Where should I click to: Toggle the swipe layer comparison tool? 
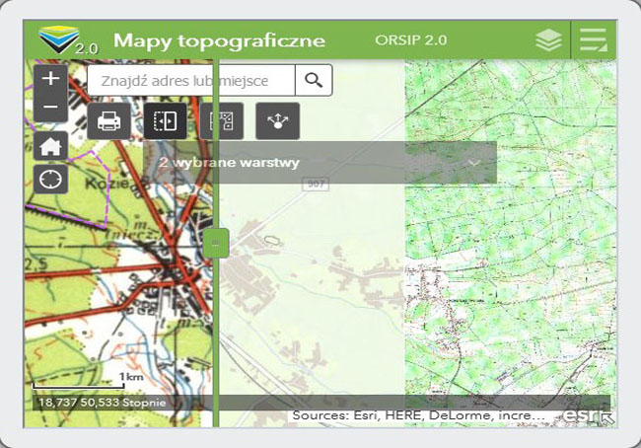pos(165,121)
